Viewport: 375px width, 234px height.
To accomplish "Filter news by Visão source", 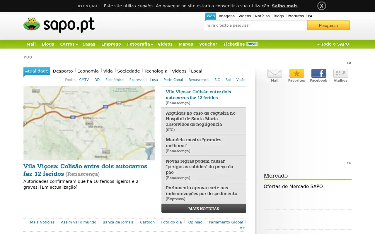I will 241,80.
